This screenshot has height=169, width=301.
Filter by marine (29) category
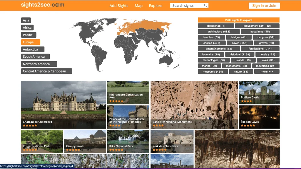pos(209,66)
